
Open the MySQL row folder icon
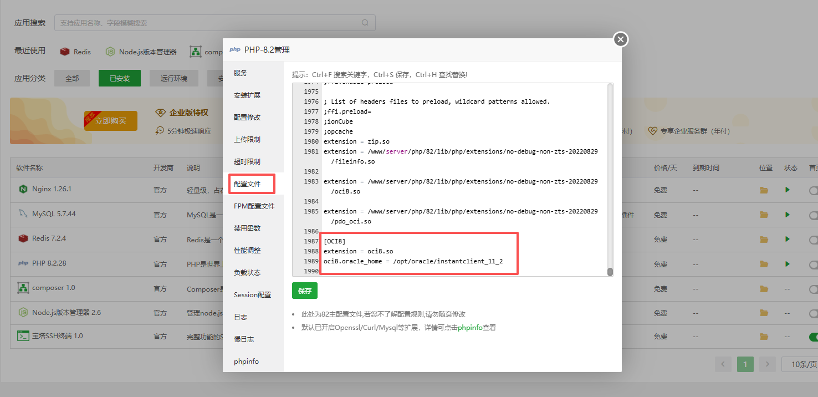click(764, 215)
